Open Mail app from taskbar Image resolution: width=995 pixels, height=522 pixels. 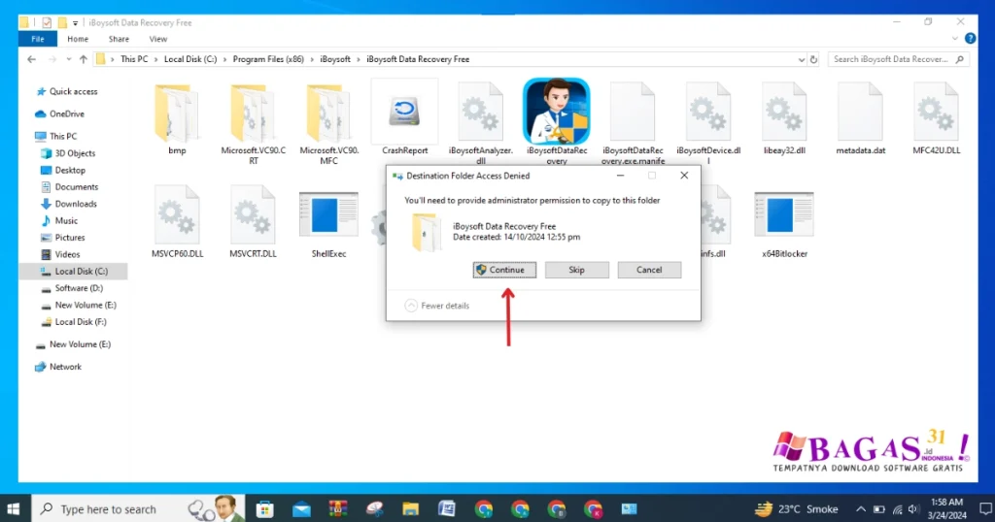pyautogui.click(x=301, y=508)
